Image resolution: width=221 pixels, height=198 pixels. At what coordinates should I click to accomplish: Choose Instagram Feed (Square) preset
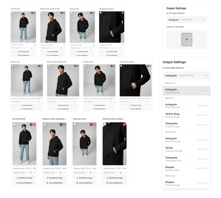186,106
